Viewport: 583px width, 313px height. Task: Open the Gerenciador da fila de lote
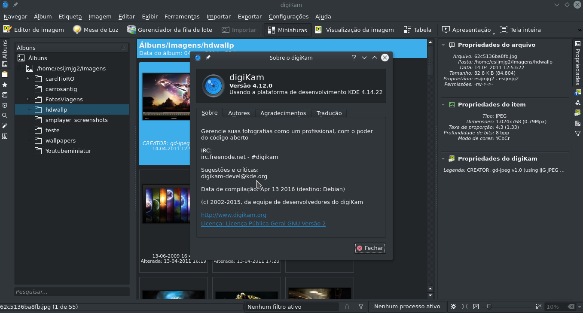pos(169,30)
